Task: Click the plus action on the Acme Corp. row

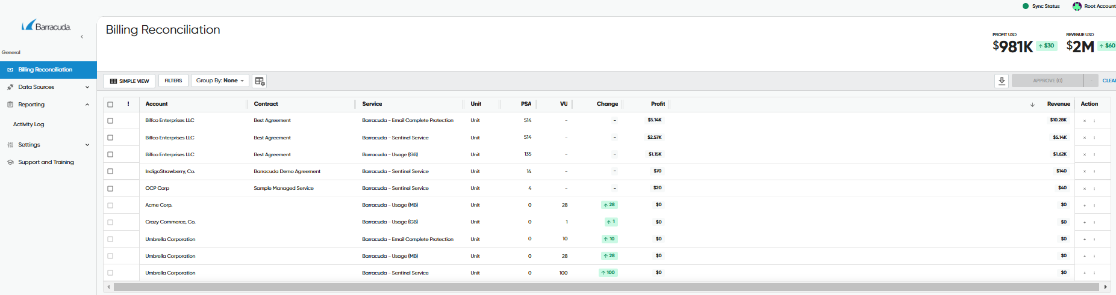Action: point(1085,205)
